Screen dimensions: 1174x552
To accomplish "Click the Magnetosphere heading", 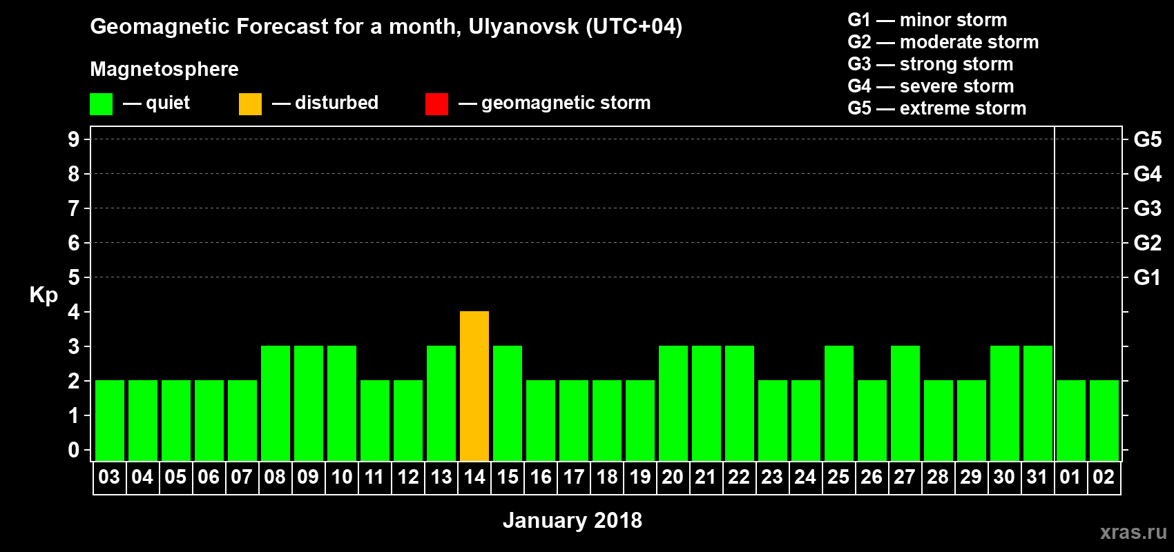I will point(164,69).
